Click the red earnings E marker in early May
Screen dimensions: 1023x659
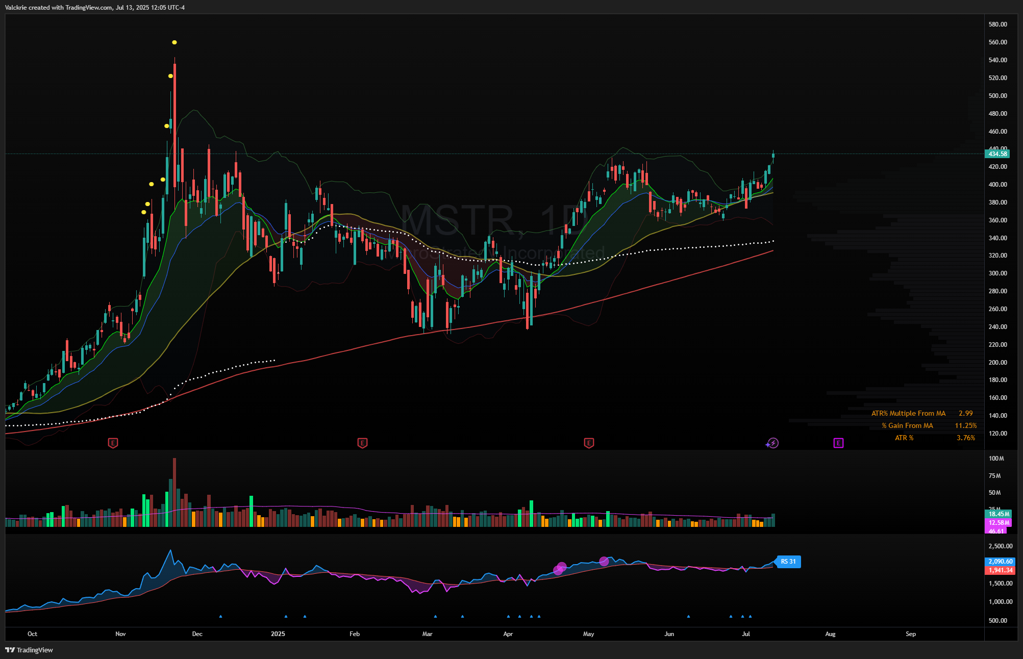point(589,443)
